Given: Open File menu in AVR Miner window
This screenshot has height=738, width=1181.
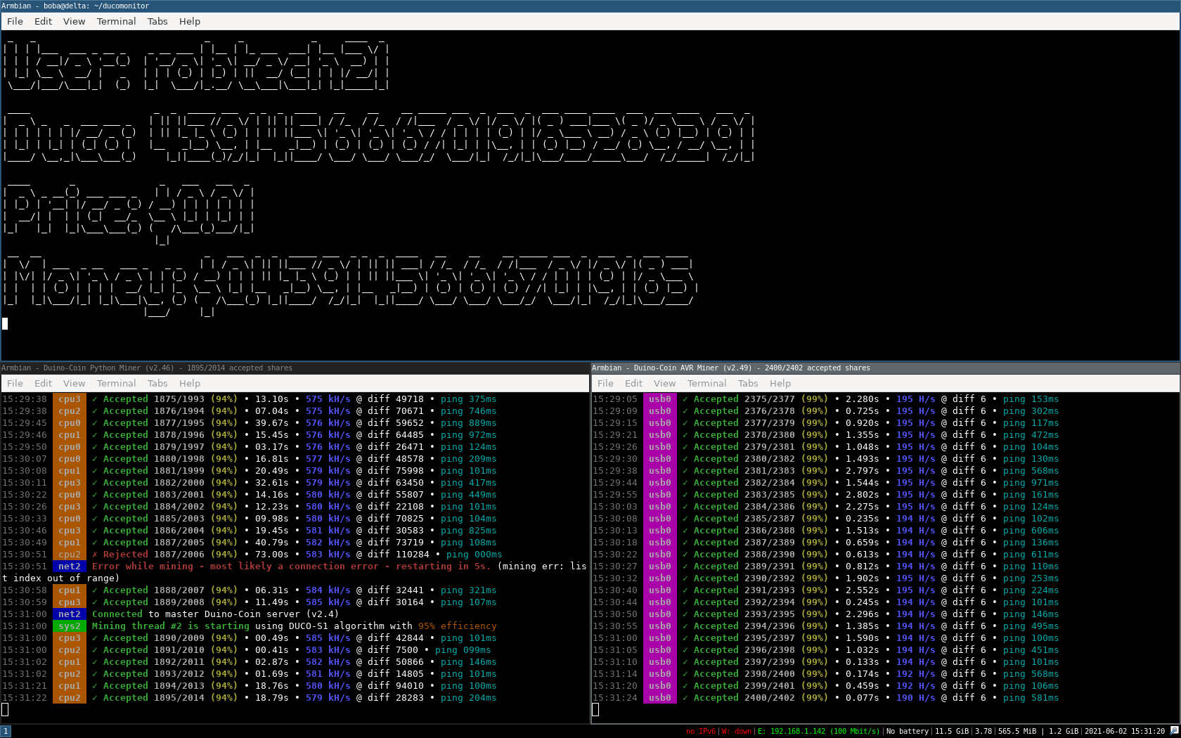Looking at the screenshot, I should pos(605,383).
